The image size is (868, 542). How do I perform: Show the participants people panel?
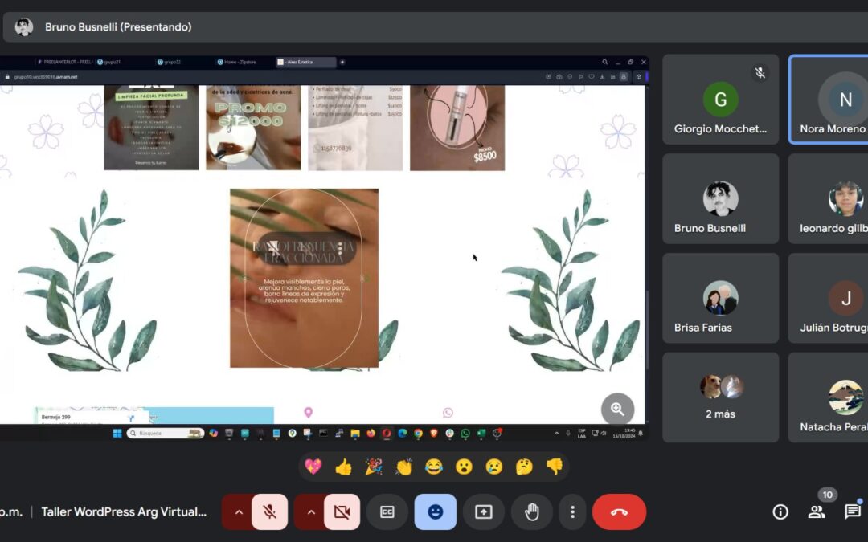click(x=817, y=512)
